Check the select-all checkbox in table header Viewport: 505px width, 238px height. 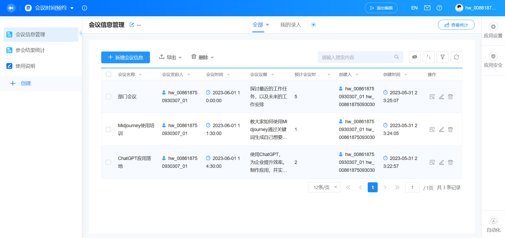point(109,74)
